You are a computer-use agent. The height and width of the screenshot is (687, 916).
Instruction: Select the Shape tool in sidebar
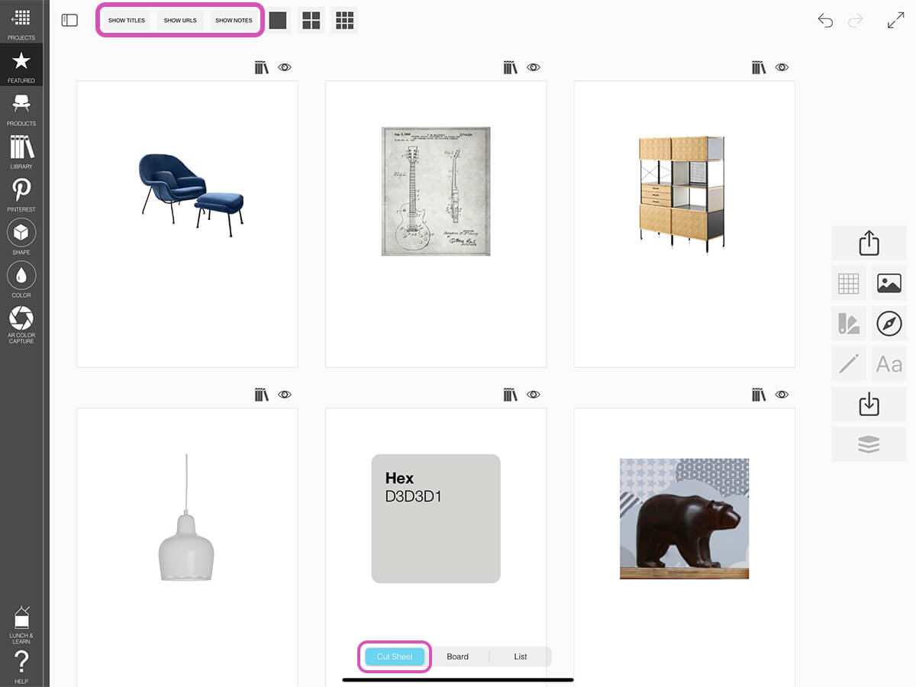tap(21, 235)
